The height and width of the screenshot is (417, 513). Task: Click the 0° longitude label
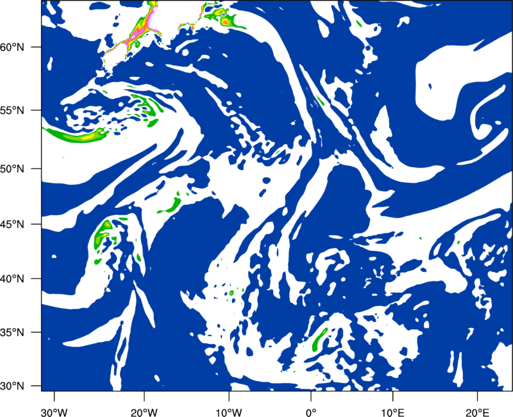coord(311,413)
